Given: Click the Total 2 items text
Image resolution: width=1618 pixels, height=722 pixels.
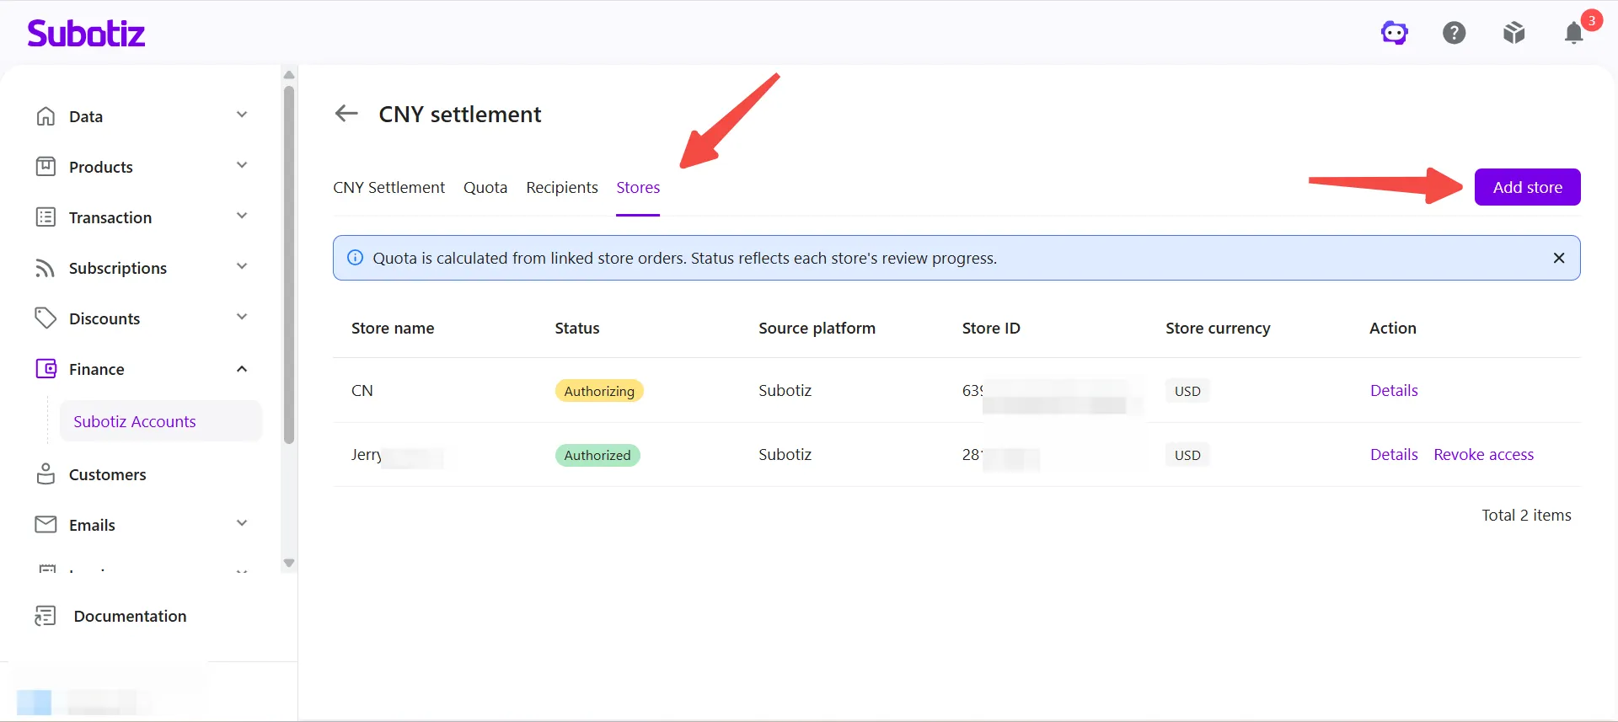Looking at the screenshot, I should point(1526,515).
